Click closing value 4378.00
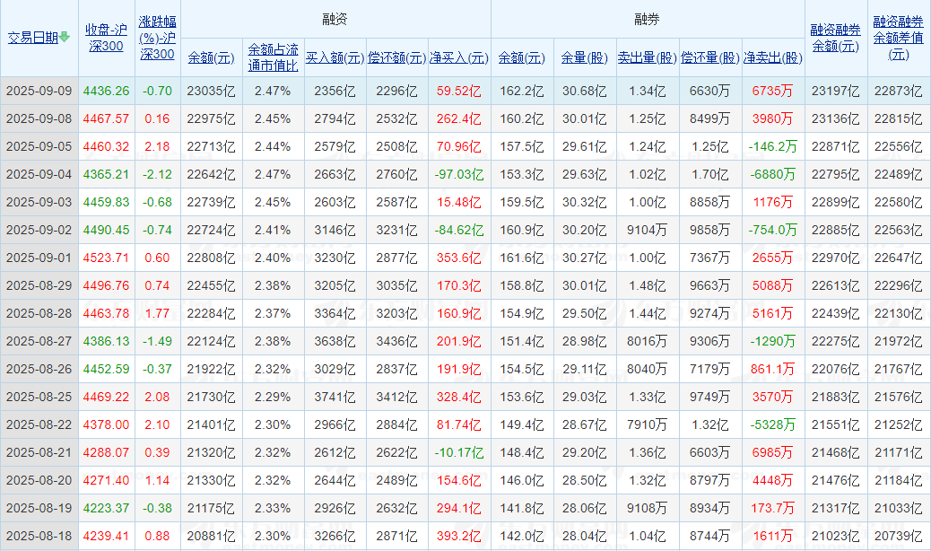The height and width of the screenshot is (551, 931). 106,424
